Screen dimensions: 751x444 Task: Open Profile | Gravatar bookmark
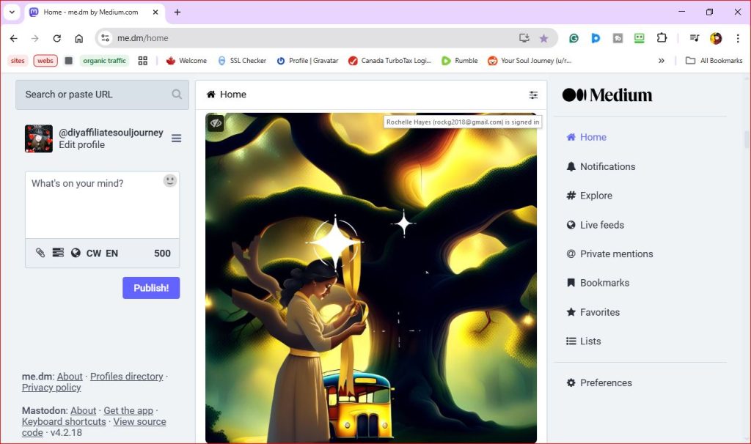pyautogui.click(x=307, y=61)
